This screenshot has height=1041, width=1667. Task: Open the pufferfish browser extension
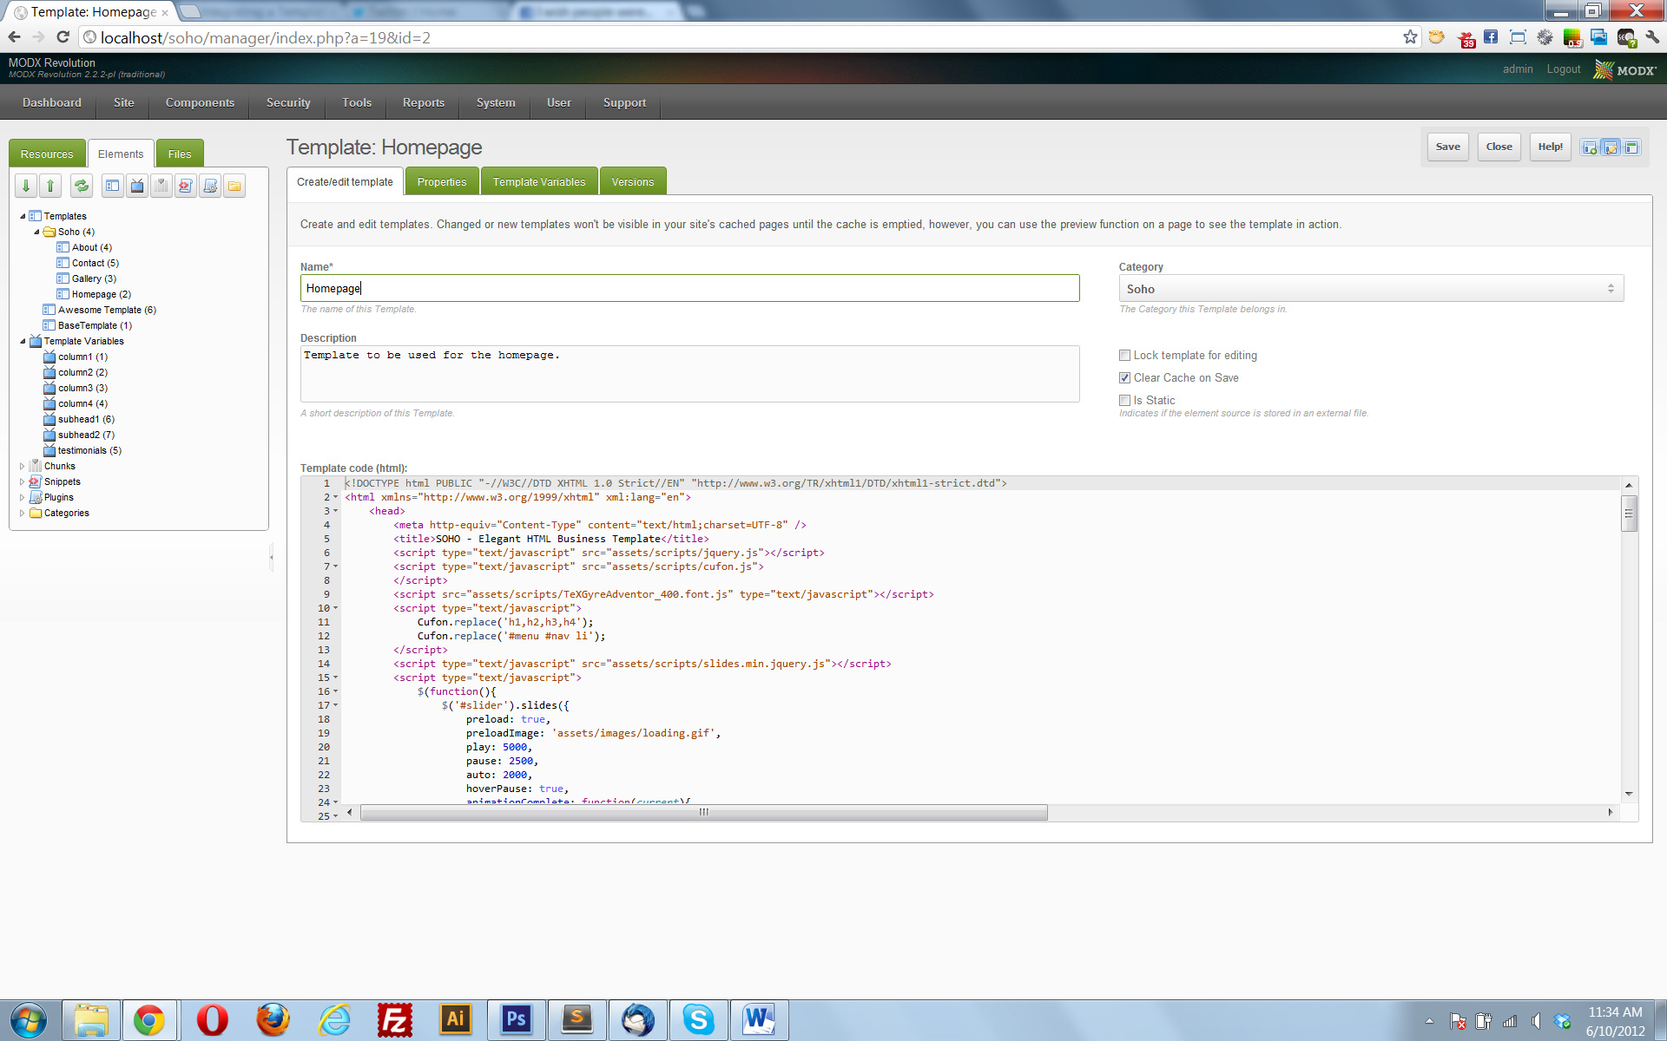pos(1437,37)
